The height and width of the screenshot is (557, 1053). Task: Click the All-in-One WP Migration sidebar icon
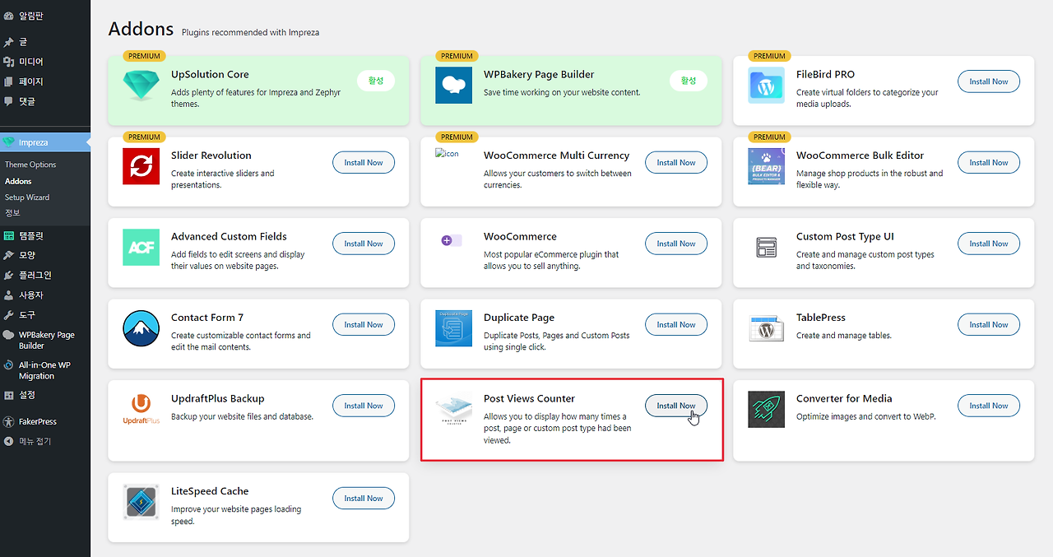click(9, 365)
